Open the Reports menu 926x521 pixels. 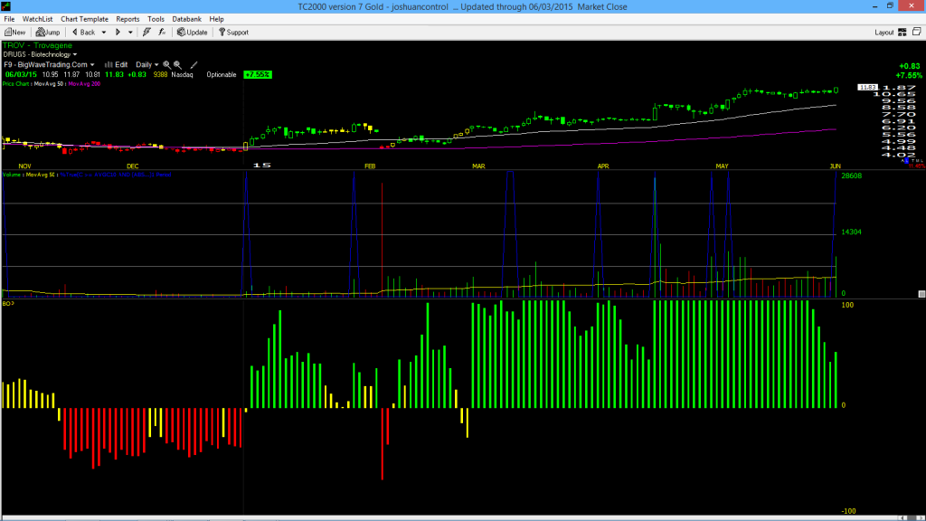pos(128,19)
